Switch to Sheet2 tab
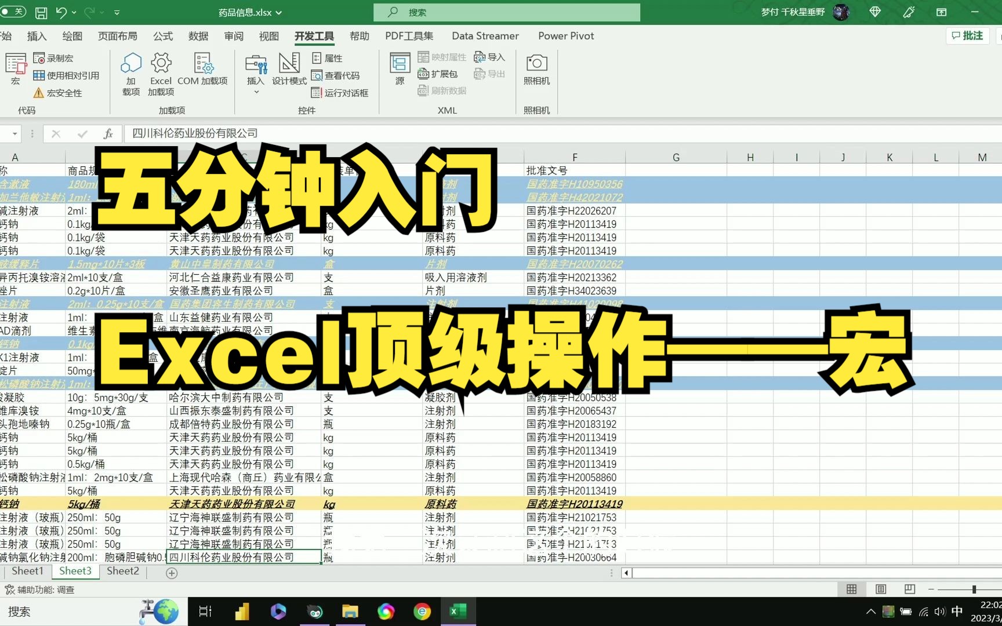Viewport: 1002px width, 626px height. click(123, 572)
